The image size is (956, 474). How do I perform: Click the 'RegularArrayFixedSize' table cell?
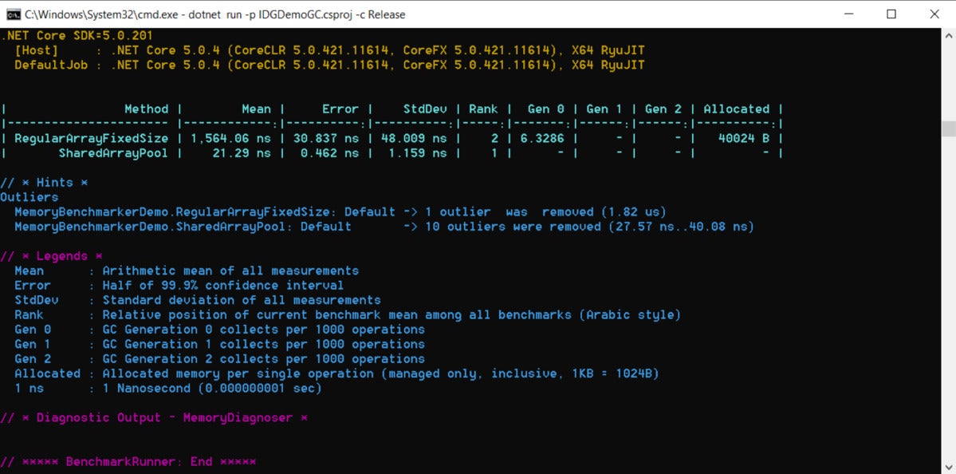(92, 139)
